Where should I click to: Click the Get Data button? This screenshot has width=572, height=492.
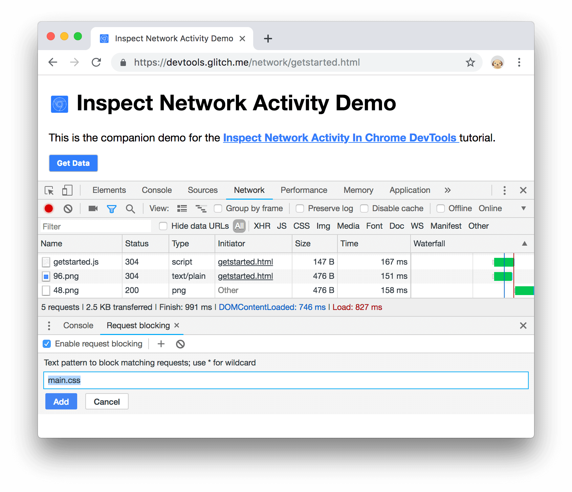coord(73,163)
